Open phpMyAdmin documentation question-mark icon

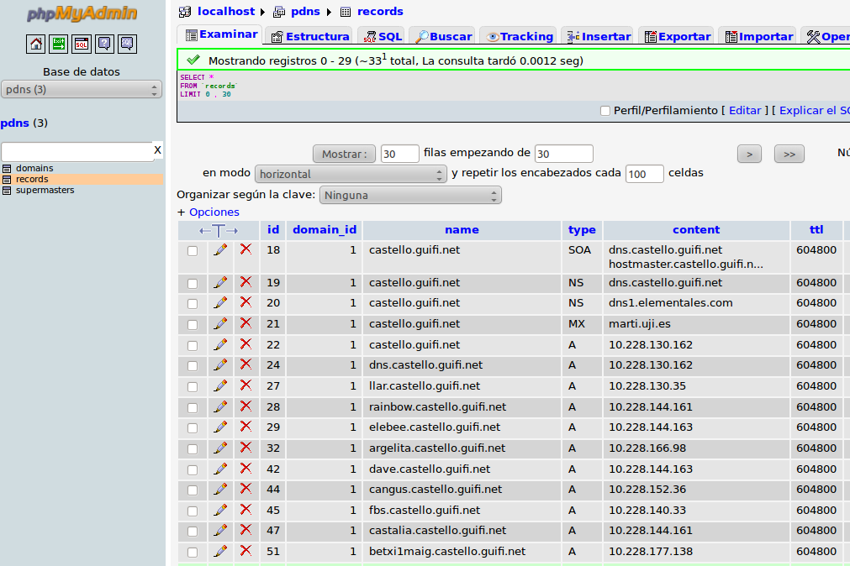[104, 44]
